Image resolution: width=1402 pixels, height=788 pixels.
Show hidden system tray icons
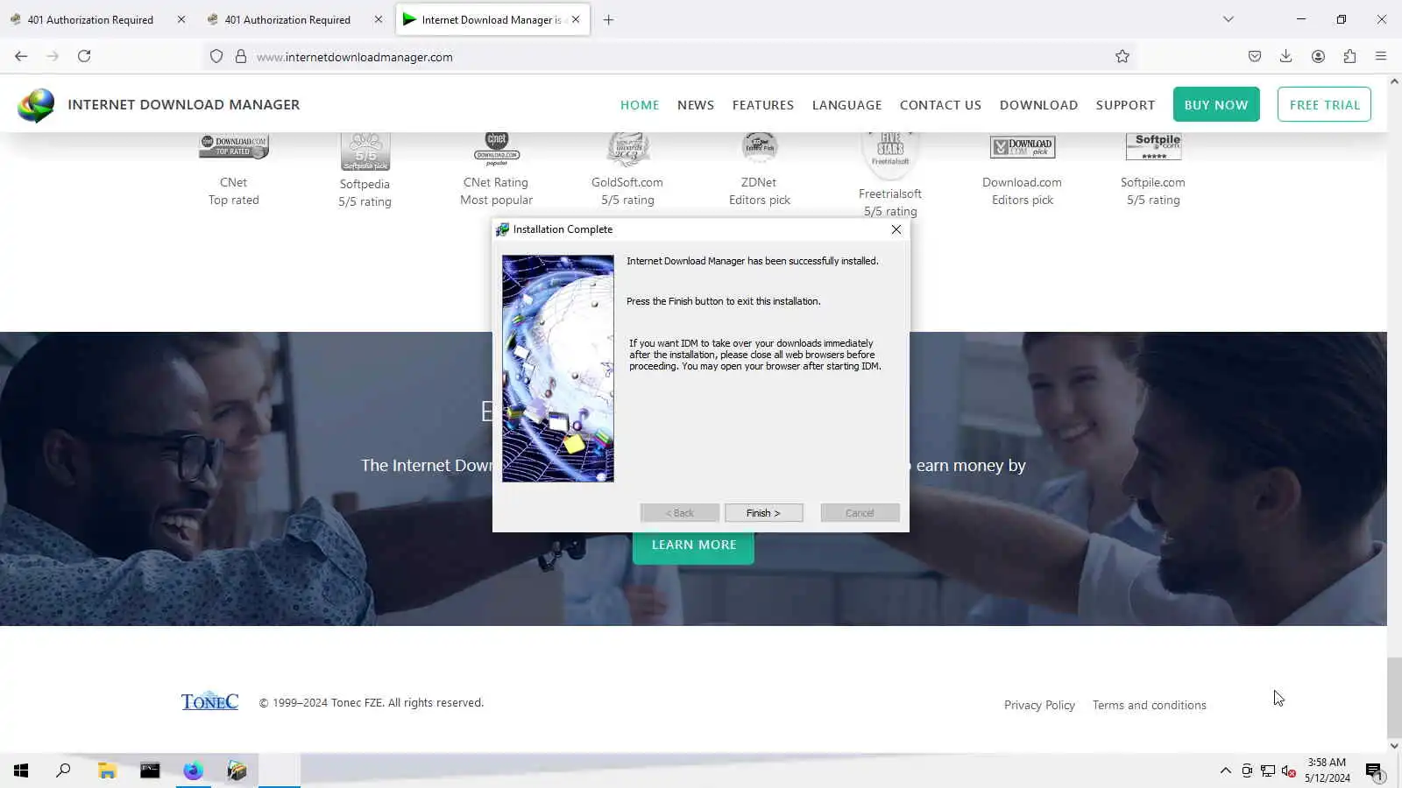pos(1225,770)
